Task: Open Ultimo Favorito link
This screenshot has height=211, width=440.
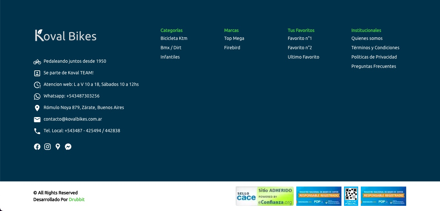Action: [x=303, y=57]
